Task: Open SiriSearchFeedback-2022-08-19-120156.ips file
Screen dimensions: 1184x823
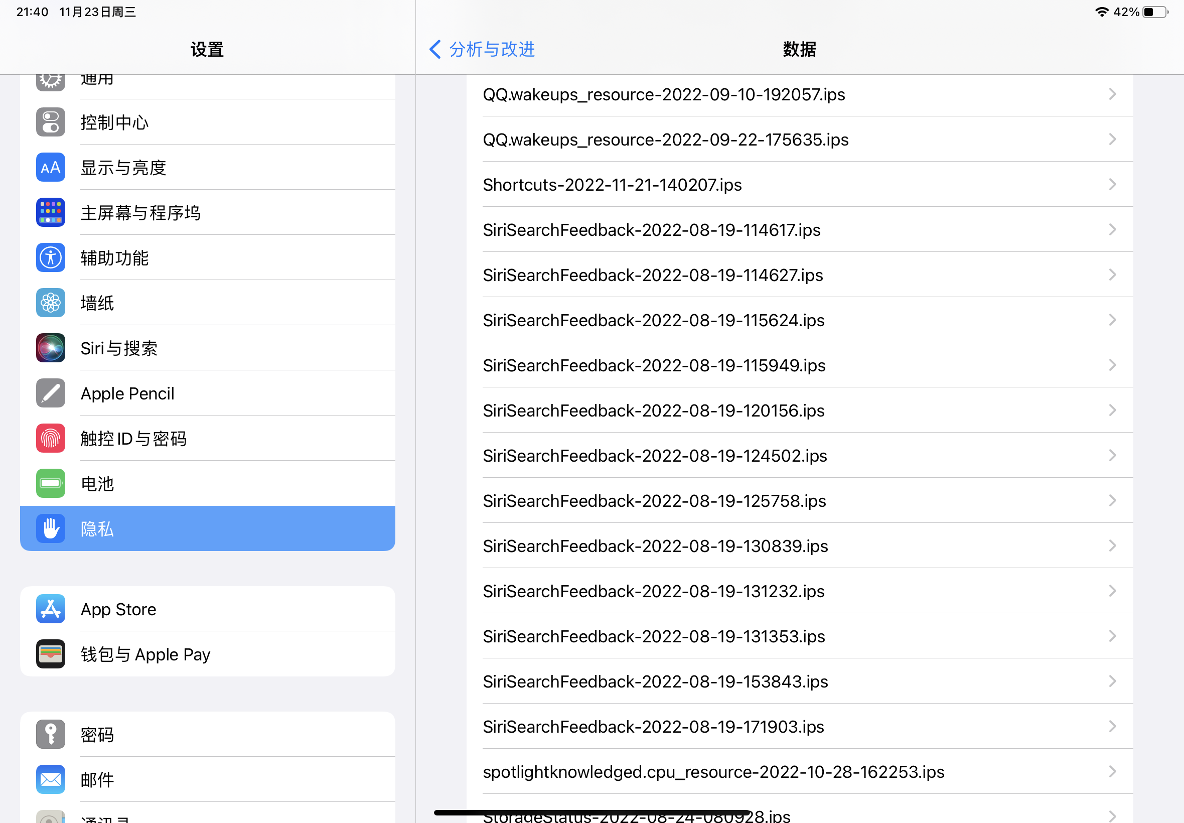Action: click(654, 410)
